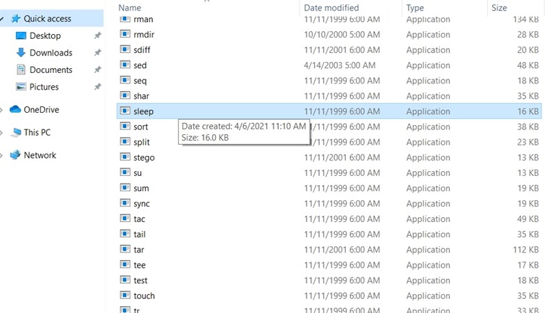556x313 pixels.
Task: Select the file named stego
Action: [x=144, y=158]
